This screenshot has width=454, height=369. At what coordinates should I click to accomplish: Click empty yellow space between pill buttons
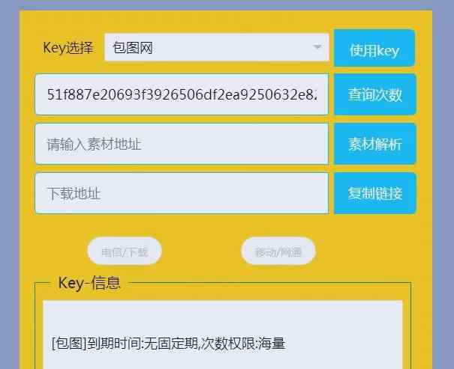201,251
